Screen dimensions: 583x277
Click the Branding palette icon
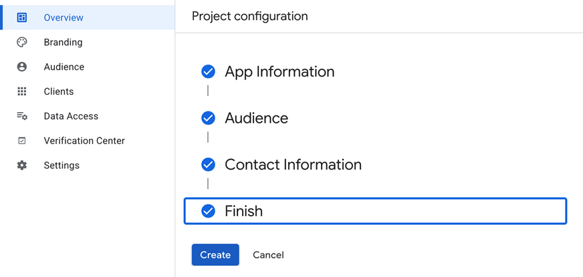pyautogui.click(x=22, y=42)
